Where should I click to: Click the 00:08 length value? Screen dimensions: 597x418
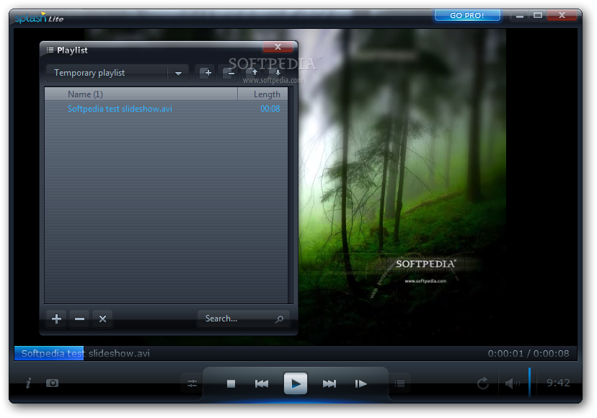click(x=270, y=109)
